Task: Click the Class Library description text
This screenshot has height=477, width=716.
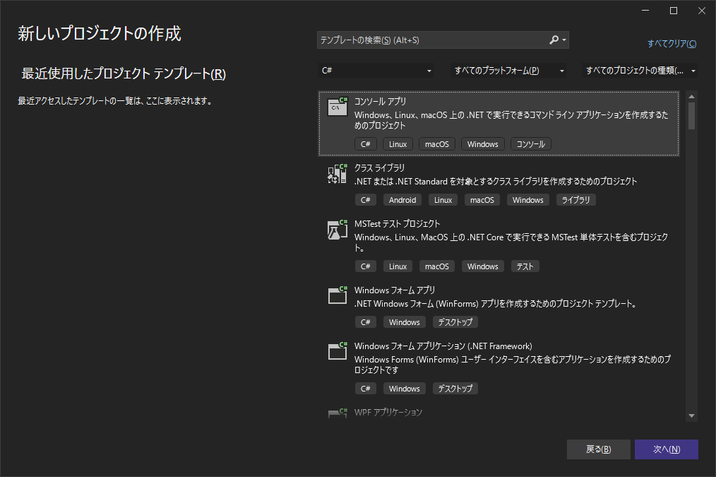Action: (x=496, y=182)
